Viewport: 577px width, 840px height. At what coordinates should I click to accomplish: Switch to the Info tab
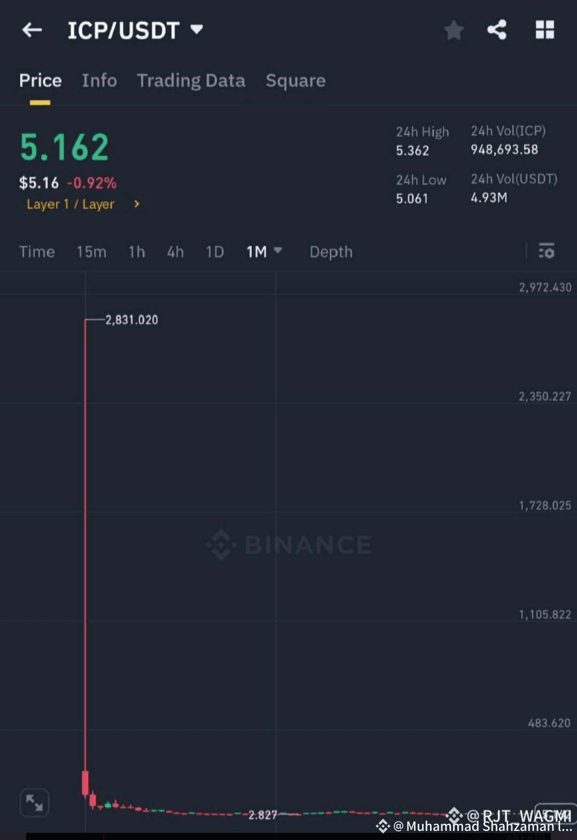tap(99, 81)
